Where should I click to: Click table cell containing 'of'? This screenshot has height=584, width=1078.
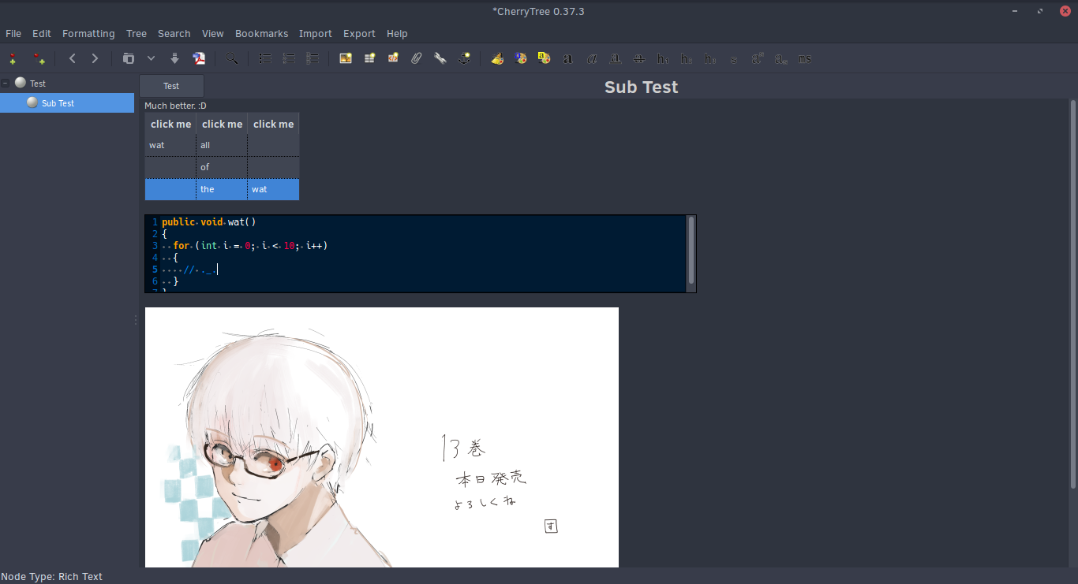click(222, 167)
